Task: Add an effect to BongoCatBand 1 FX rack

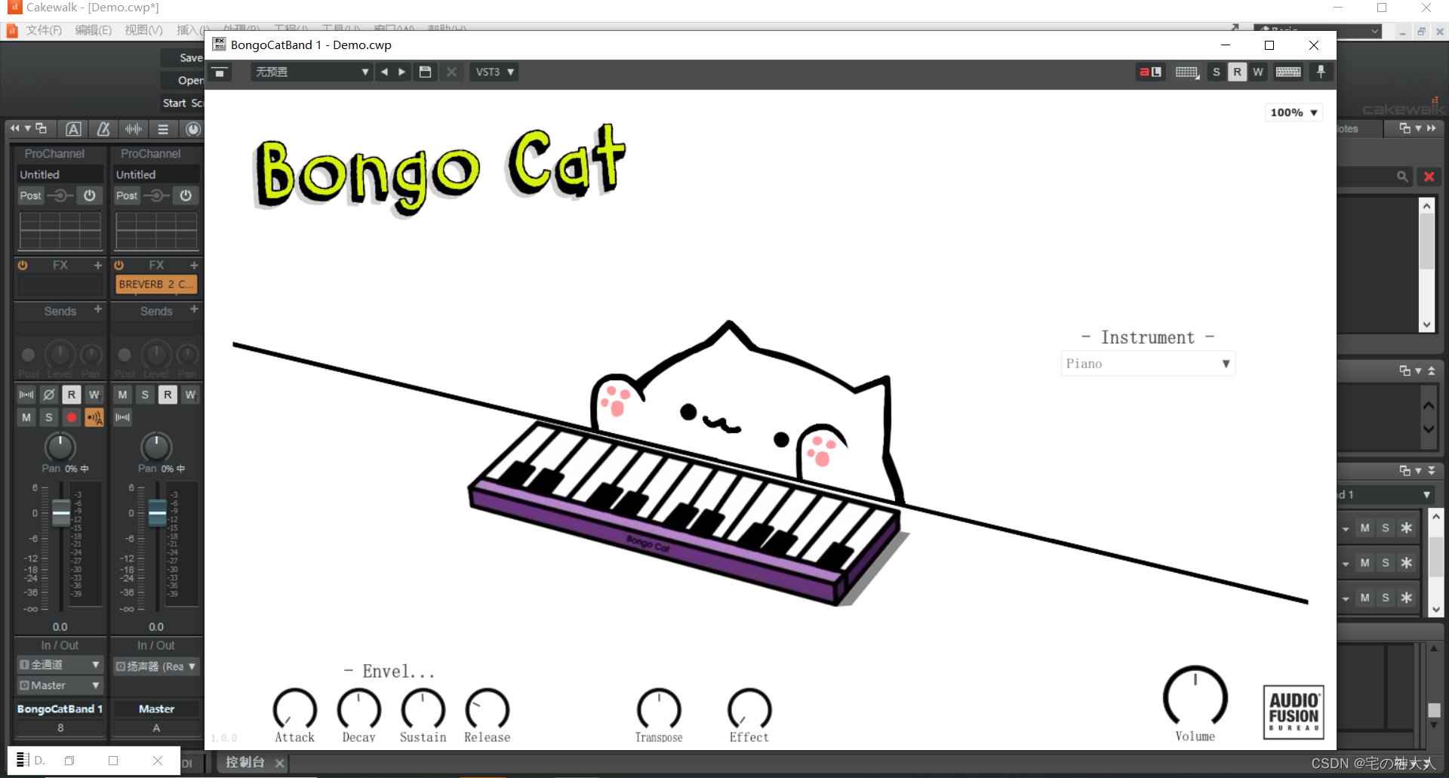Action: pos(97,265)
